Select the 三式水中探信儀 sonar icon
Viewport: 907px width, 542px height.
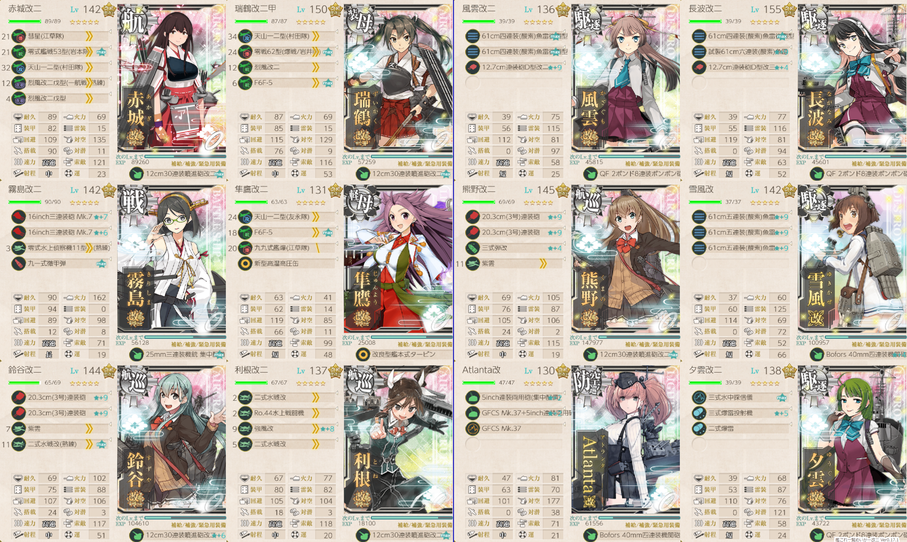coord(699,397)
